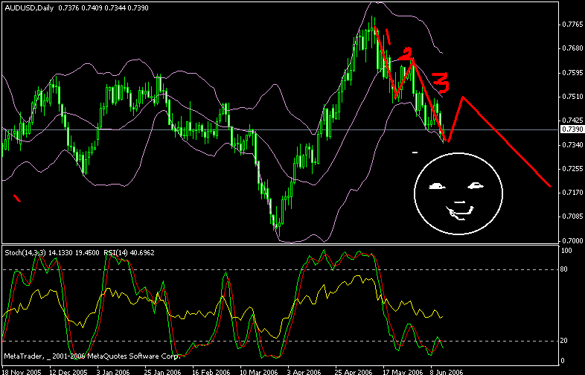
Task: Click the 8 Jun 2006 date label
Action: pos(447,371)
